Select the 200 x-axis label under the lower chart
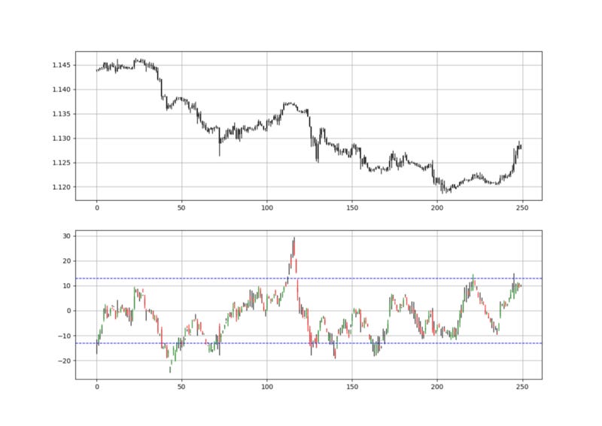Viewport: 602px width, 426px height. pos(437,387)
